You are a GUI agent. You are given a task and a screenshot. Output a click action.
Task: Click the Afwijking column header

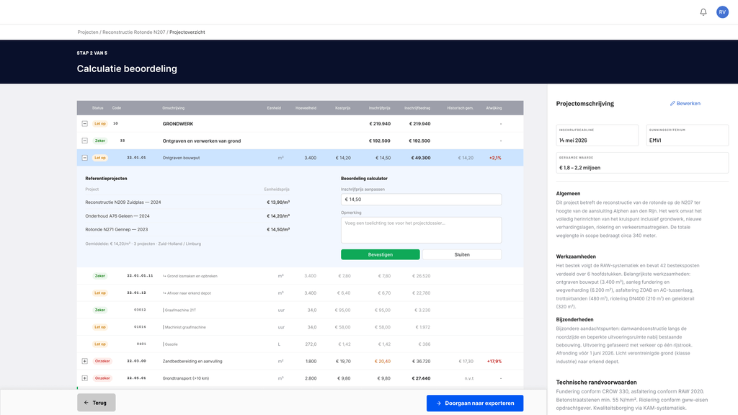494,108
